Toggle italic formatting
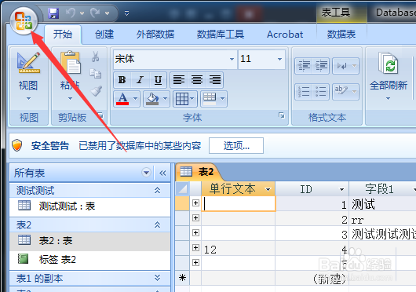This screenshot has width=416, height=292. pyautogui.click(x=140, y=80)
